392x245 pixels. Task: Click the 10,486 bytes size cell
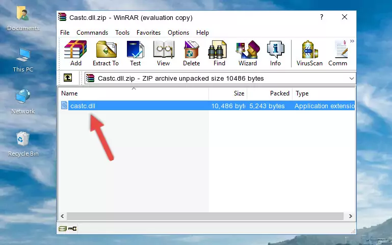(228, 106)
